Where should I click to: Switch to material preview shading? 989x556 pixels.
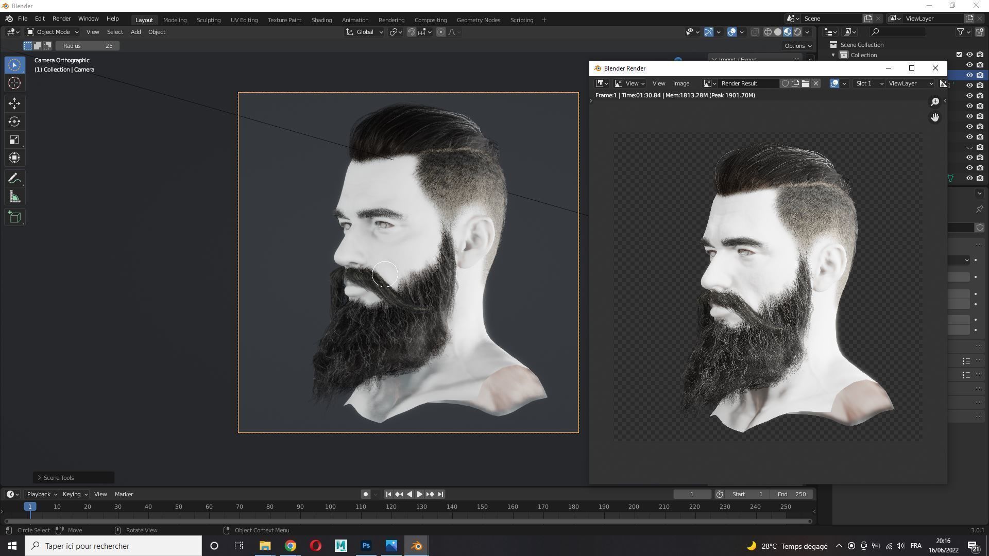coord(788,32)
